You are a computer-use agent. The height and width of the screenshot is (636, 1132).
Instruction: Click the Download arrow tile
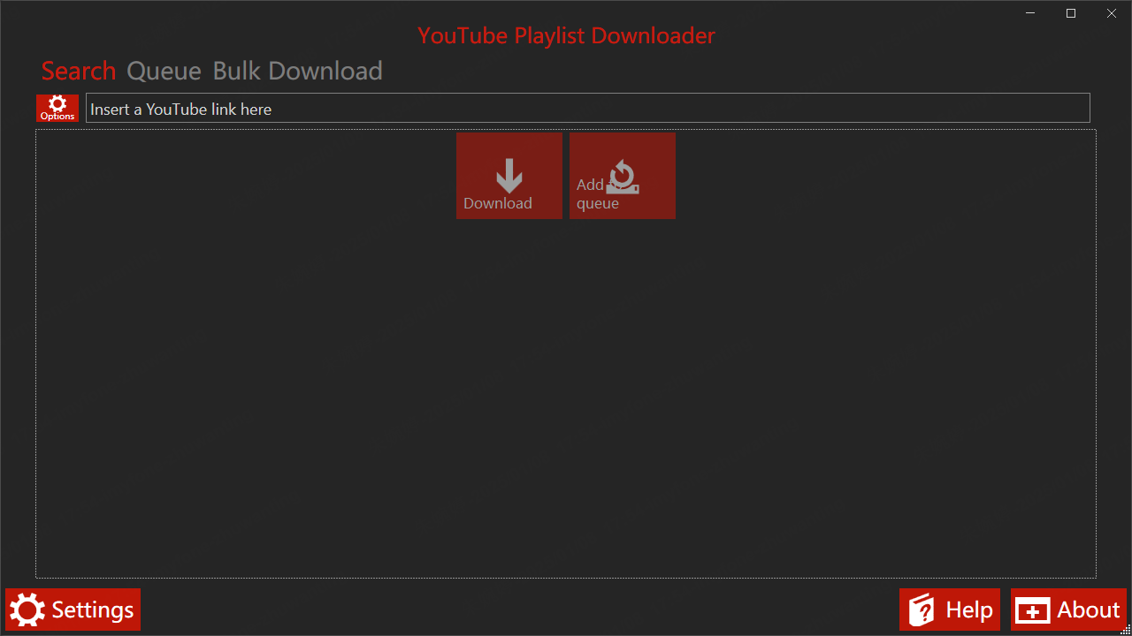(x=509, y=176)
